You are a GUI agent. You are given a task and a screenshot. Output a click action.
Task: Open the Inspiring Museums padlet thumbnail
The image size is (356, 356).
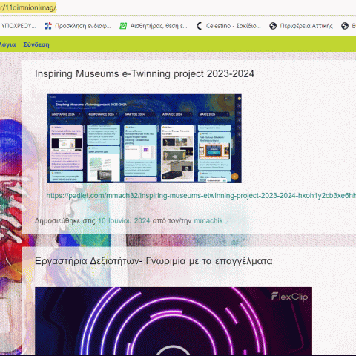(145, 139)
